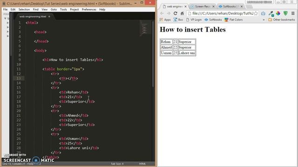Open the Project menu
Screen dimensions: 298x167
(x=74, y=9)
